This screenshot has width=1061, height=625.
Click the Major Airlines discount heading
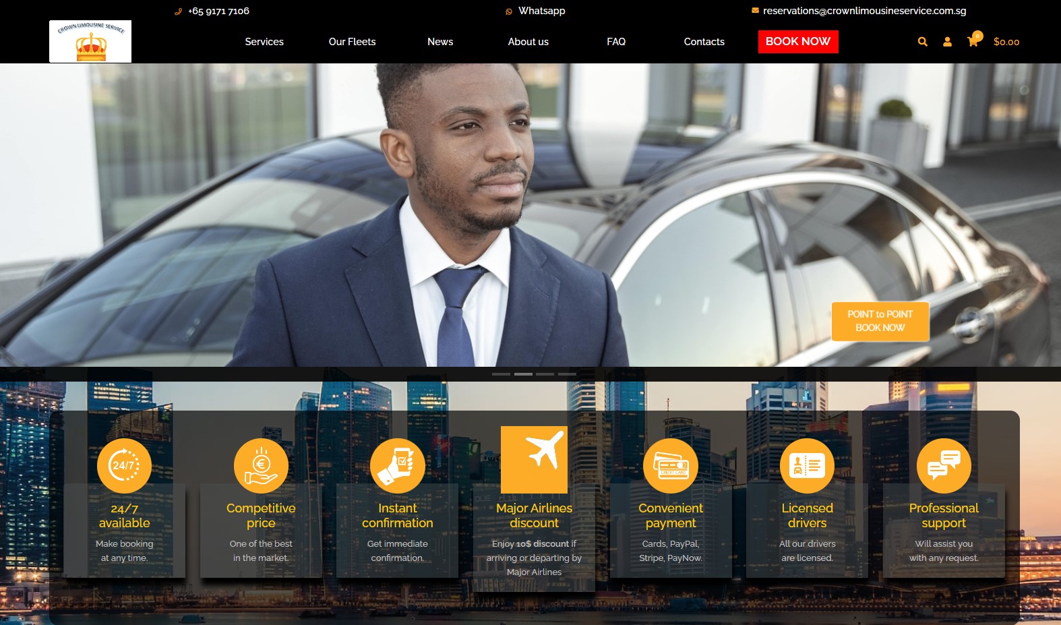point(534,516)
